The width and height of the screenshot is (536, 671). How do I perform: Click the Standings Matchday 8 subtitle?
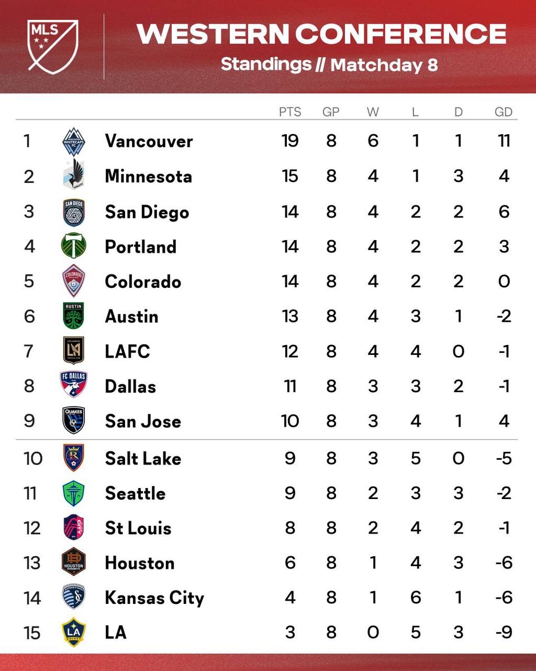click(329, 65)
